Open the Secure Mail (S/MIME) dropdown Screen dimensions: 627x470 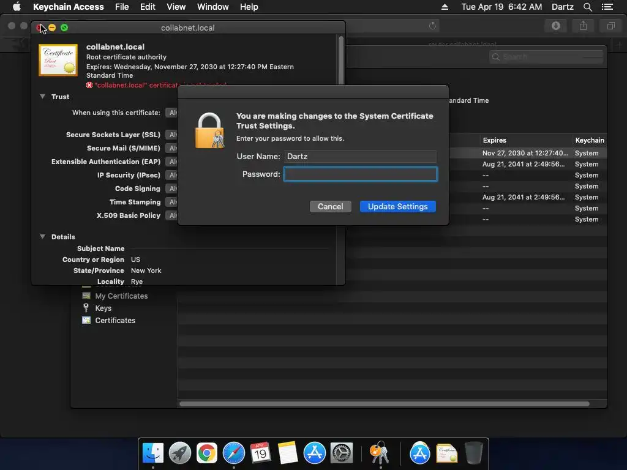coord(171,148)
